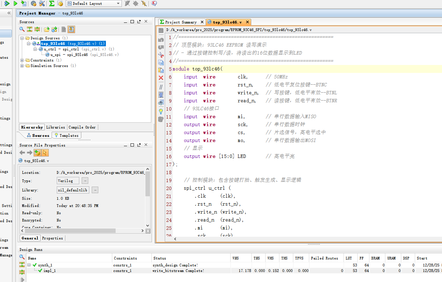The image size is (442, 282).
Task: Collapse the u_ctrl - spi_ctrl node
Action: (x=35, y=49)
